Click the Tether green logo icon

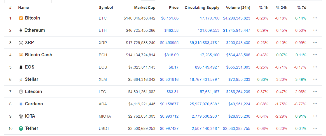point(21,128)
